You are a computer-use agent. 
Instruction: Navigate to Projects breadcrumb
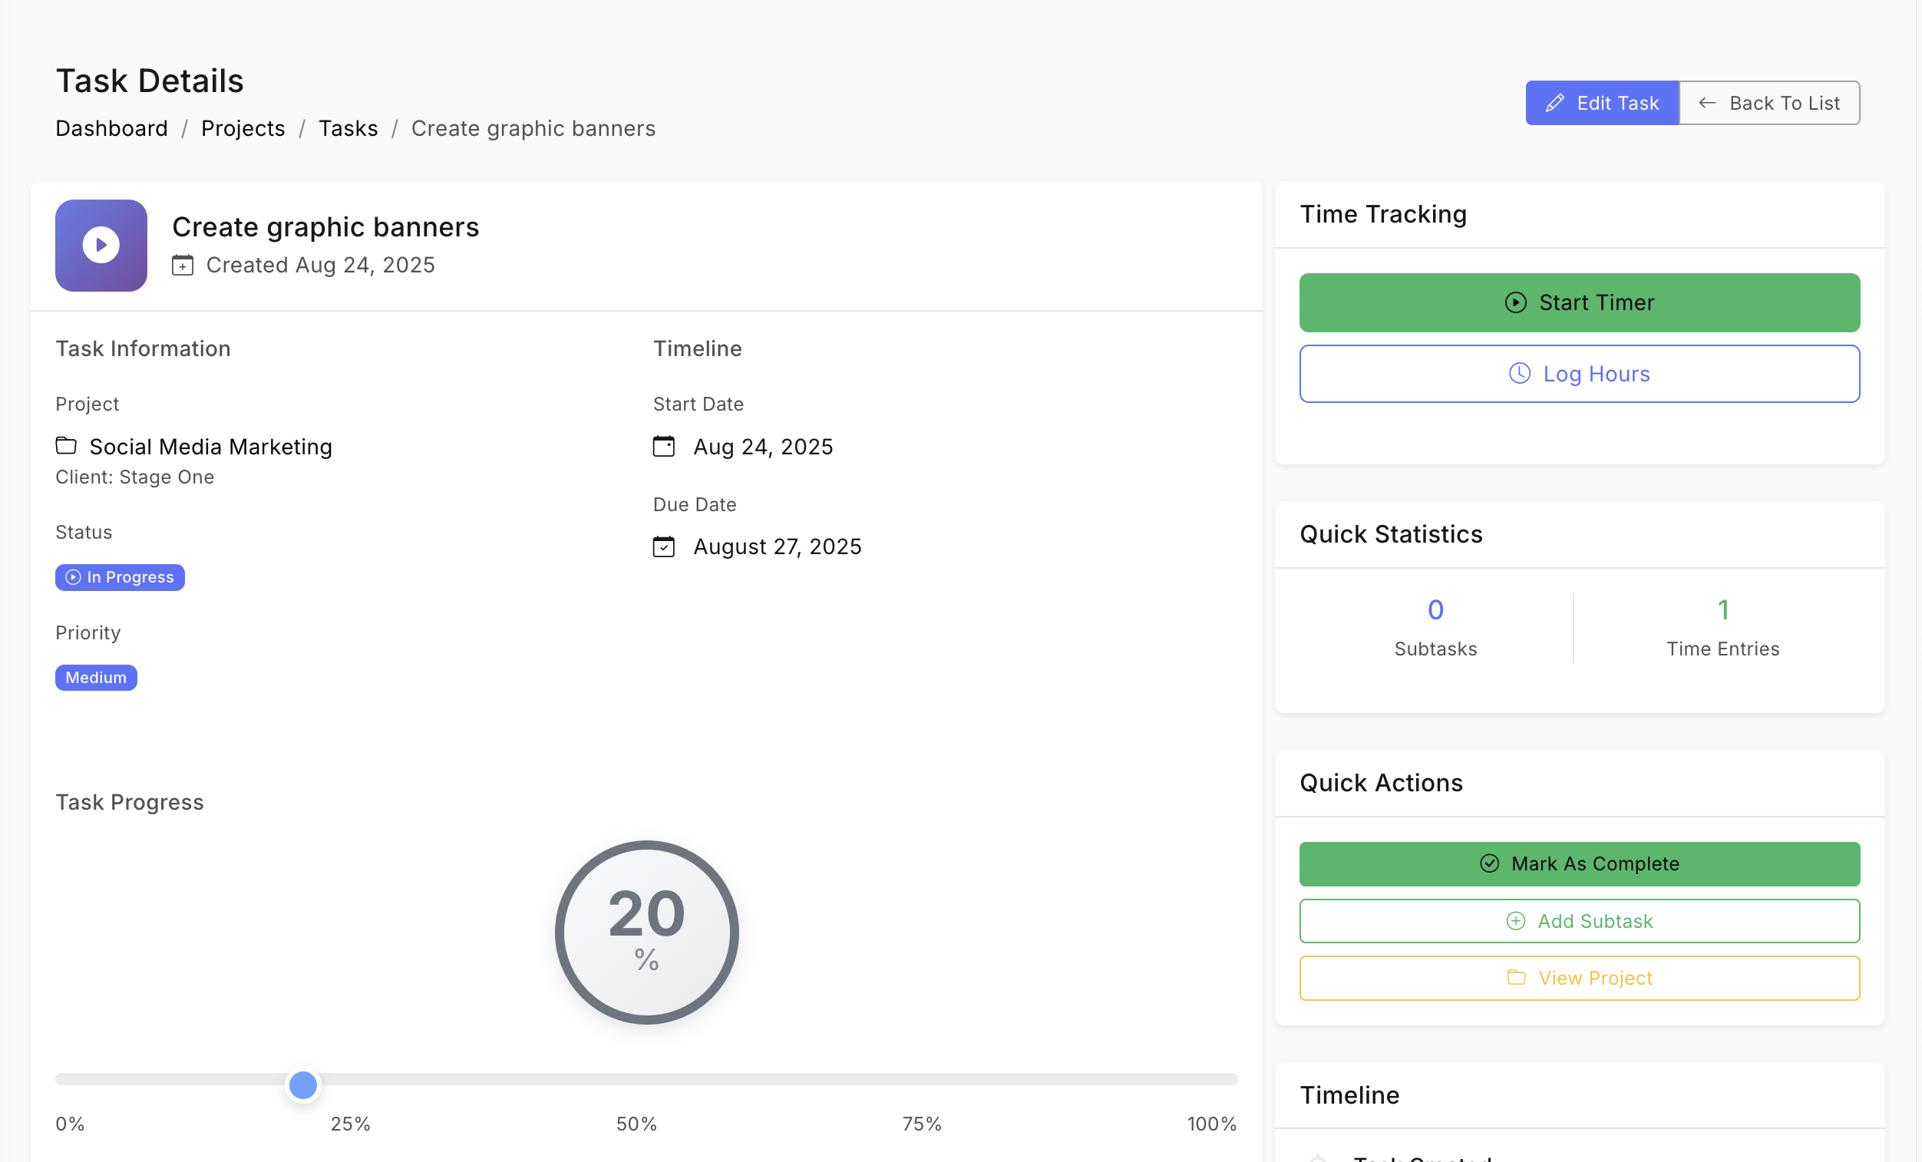(243, 129)
